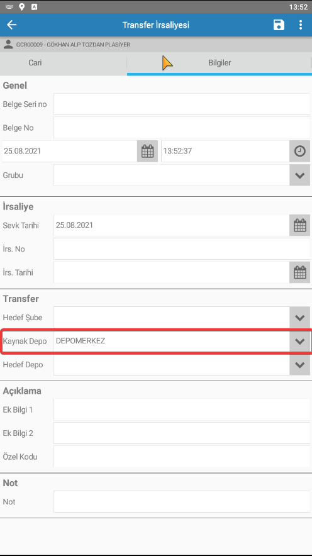312x556 pixels.
Task: Open calendar for Sevk Tarihi
Action: [x=300, y=226]
